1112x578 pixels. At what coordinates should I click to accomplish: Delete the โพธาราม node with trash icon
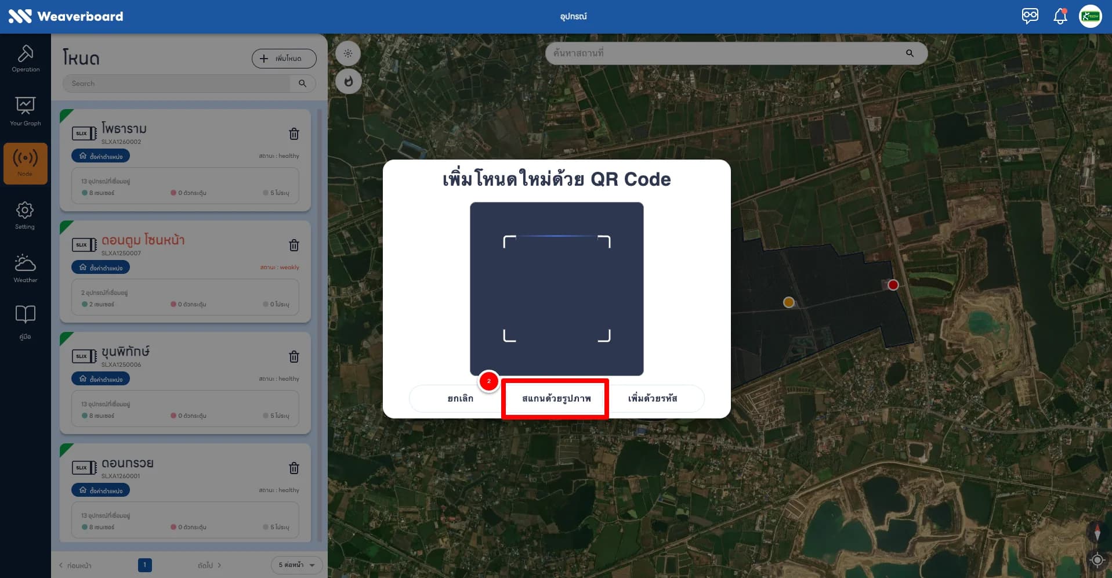[294, 134]
